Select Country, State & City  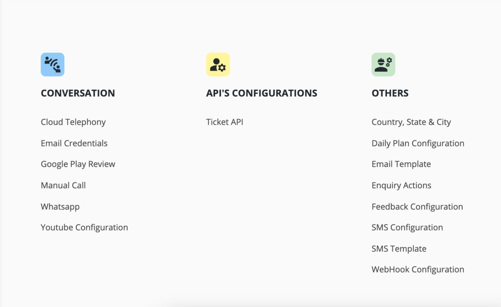click(411, 122)
